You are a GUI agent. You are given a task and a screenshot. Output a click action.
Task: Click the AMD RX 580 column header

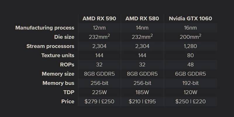click(x=142, y=18)
